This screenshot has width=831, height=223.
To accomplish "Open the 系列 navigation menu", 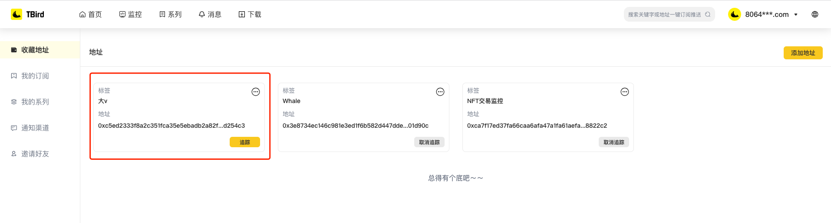I will pyautogui.click(x=170, y=14).
